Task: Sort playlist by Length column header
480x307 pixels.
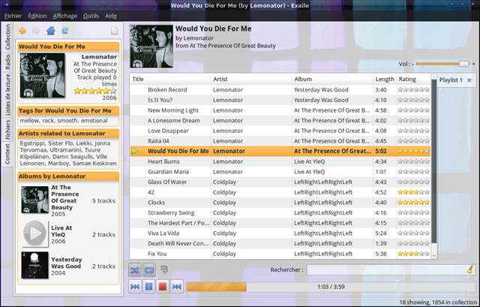Action: (384, 79)
